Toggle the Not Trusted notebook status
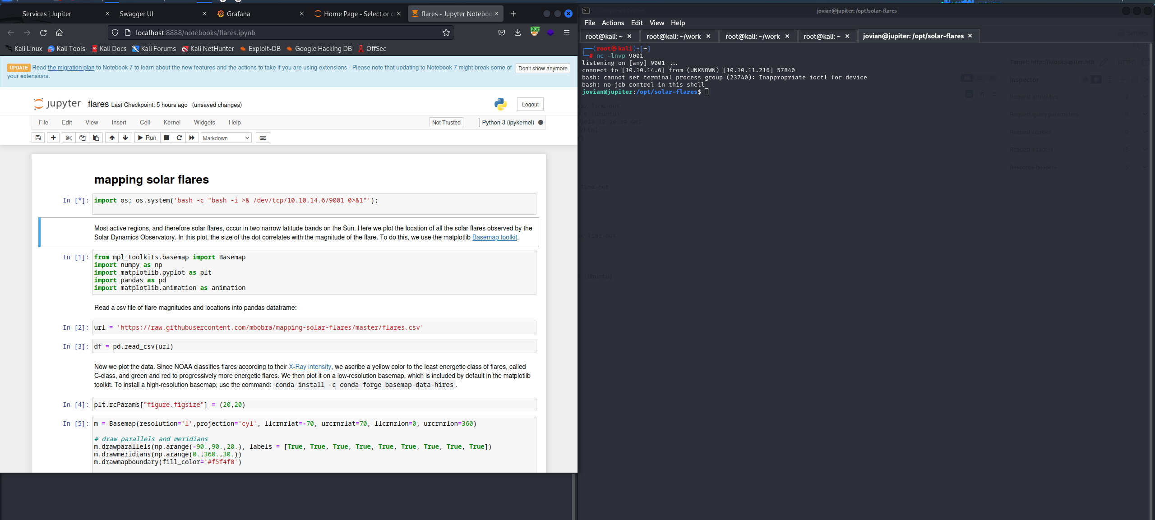1155x520 pixels. 446,122
